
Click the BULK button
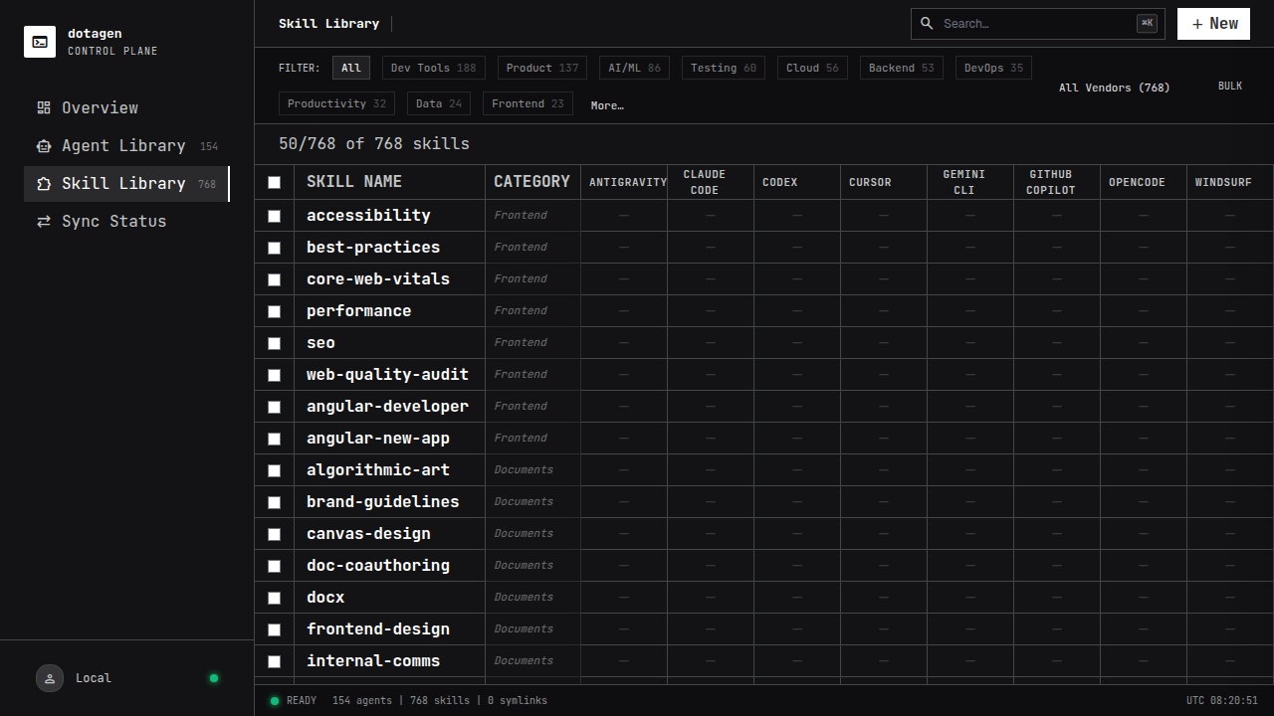click(x=1230, y=87)
